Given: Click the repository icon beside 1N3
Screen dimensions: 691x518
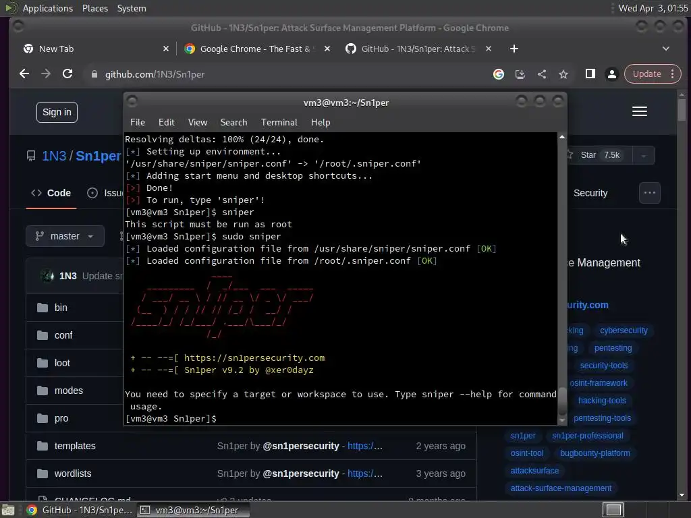Looking at the screenshot, I should tap(31, 156).
